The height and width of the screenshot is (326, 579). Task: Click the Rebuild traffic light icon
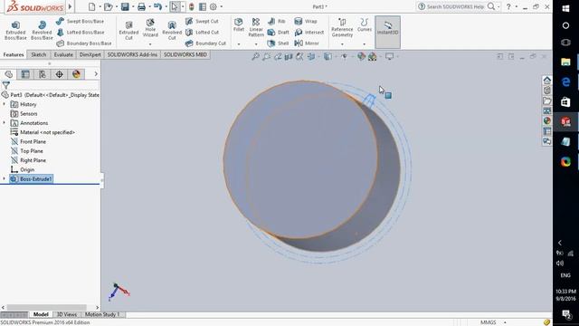pyautogui.click(x=191, y=6)
